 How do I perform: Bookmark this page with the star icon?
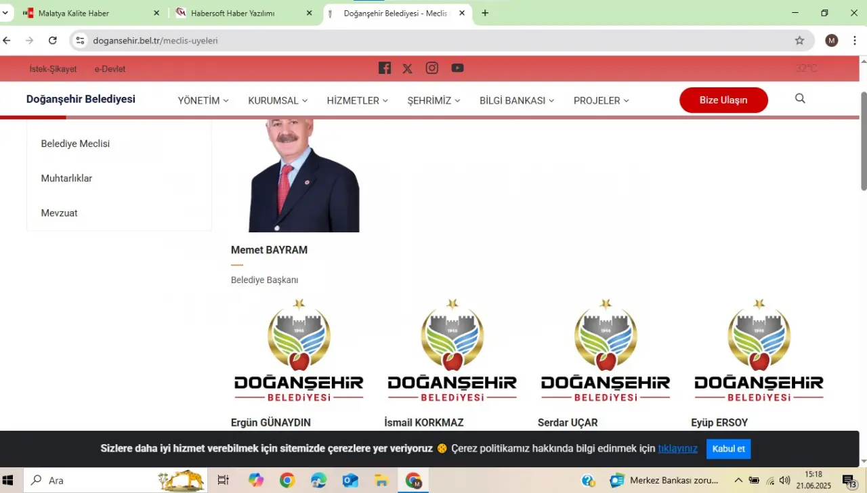799,41
